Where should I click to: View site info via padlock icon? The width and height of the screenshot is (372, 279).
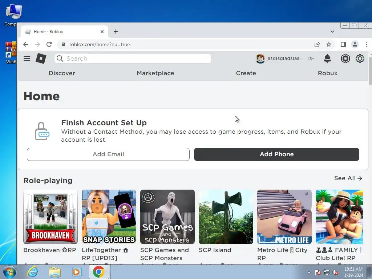63,44
